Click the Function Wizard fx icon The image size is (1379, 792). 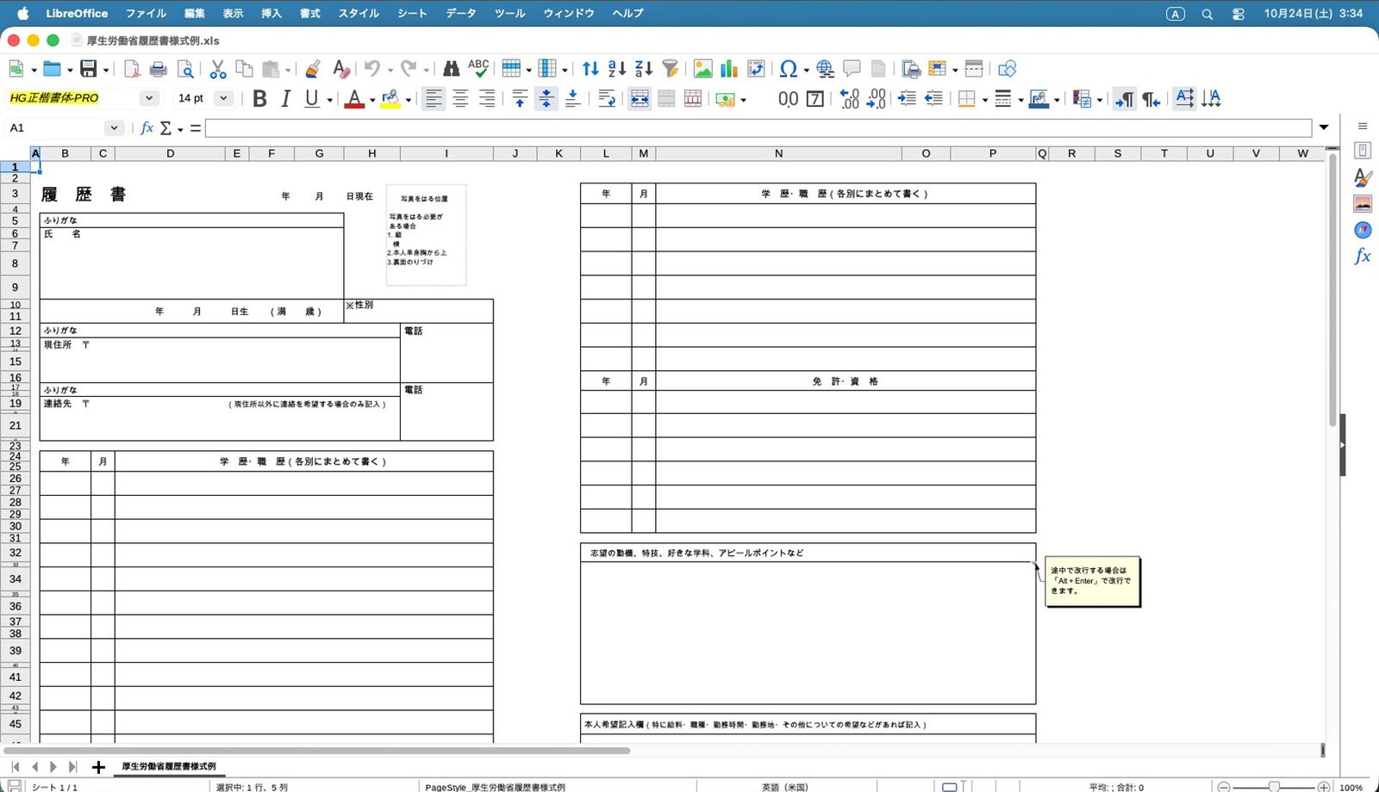pos(147,127)
